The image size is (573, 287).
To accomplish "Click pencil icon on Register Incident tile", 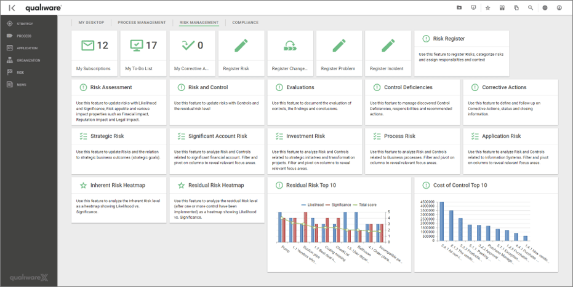I will click(x=388, y=45).
